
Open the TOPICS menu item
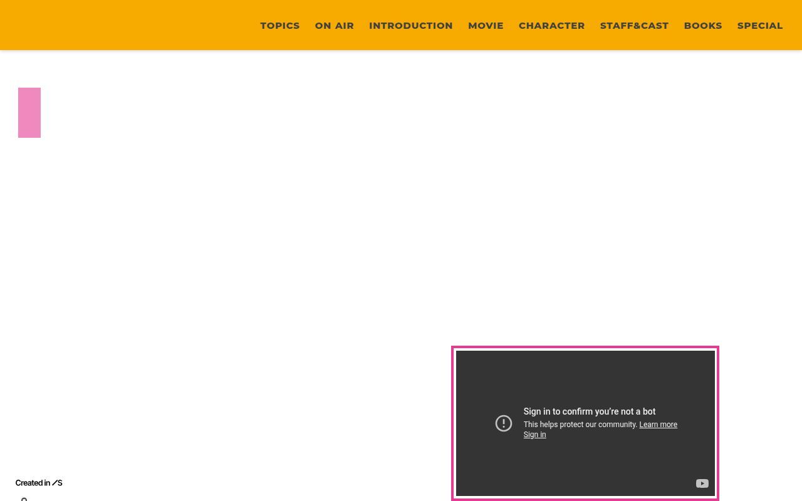pyautogui.click(x=279, y=26)
